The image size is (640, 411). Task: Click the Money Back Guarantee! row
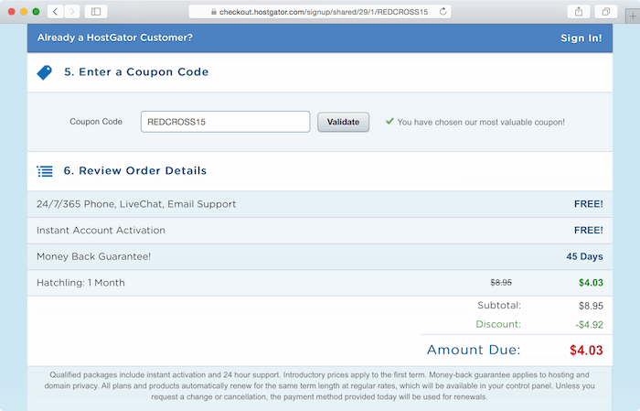click(320, 256)
